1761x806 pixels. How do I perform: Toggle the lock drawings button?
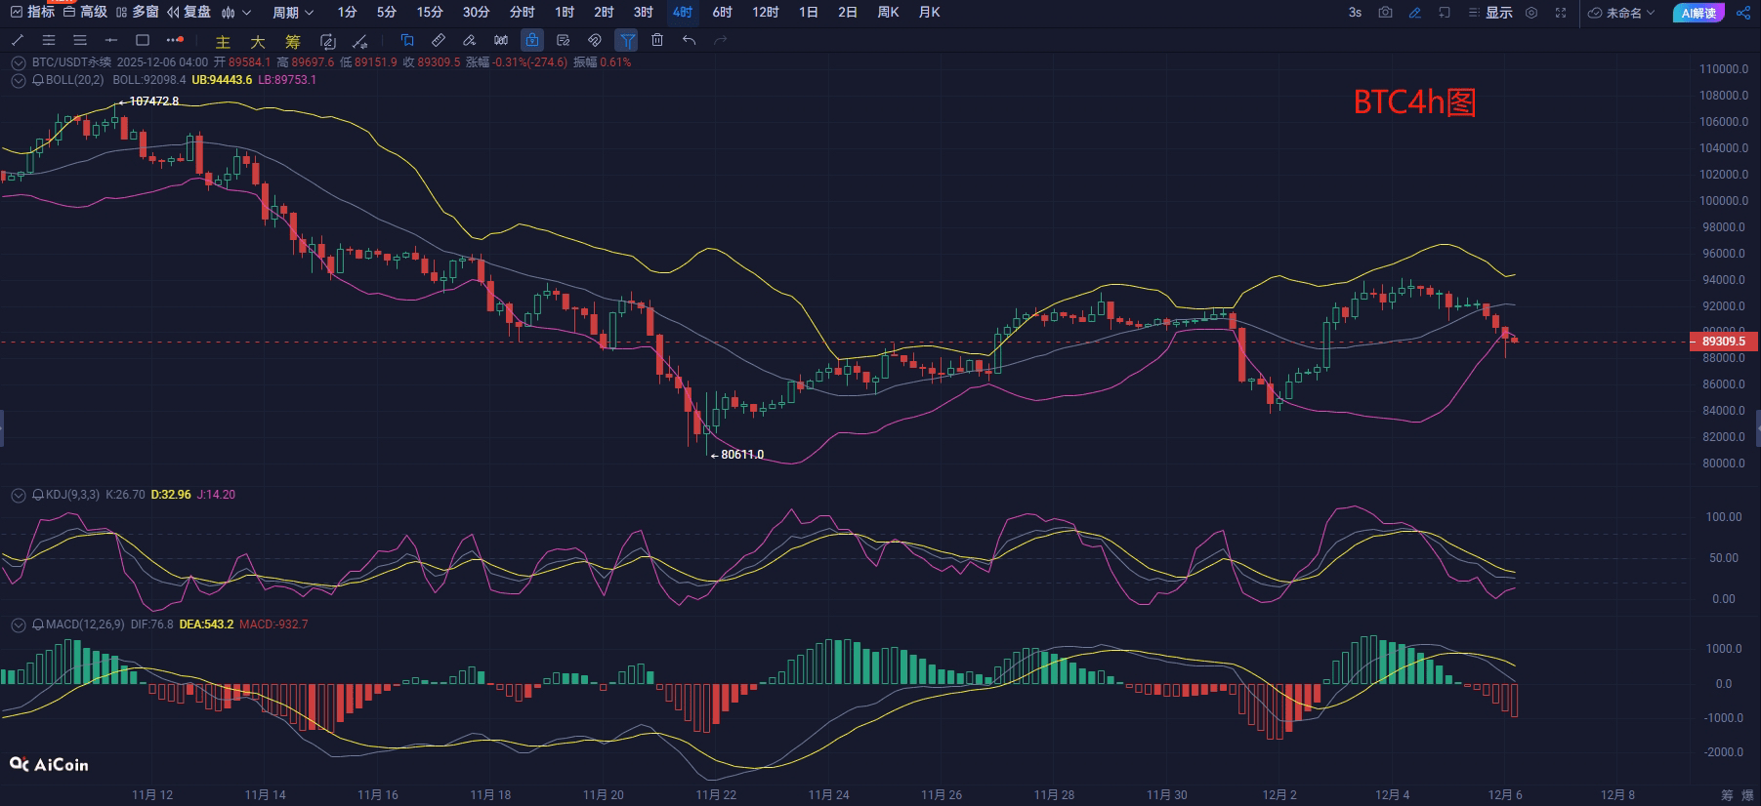[531, 40]
